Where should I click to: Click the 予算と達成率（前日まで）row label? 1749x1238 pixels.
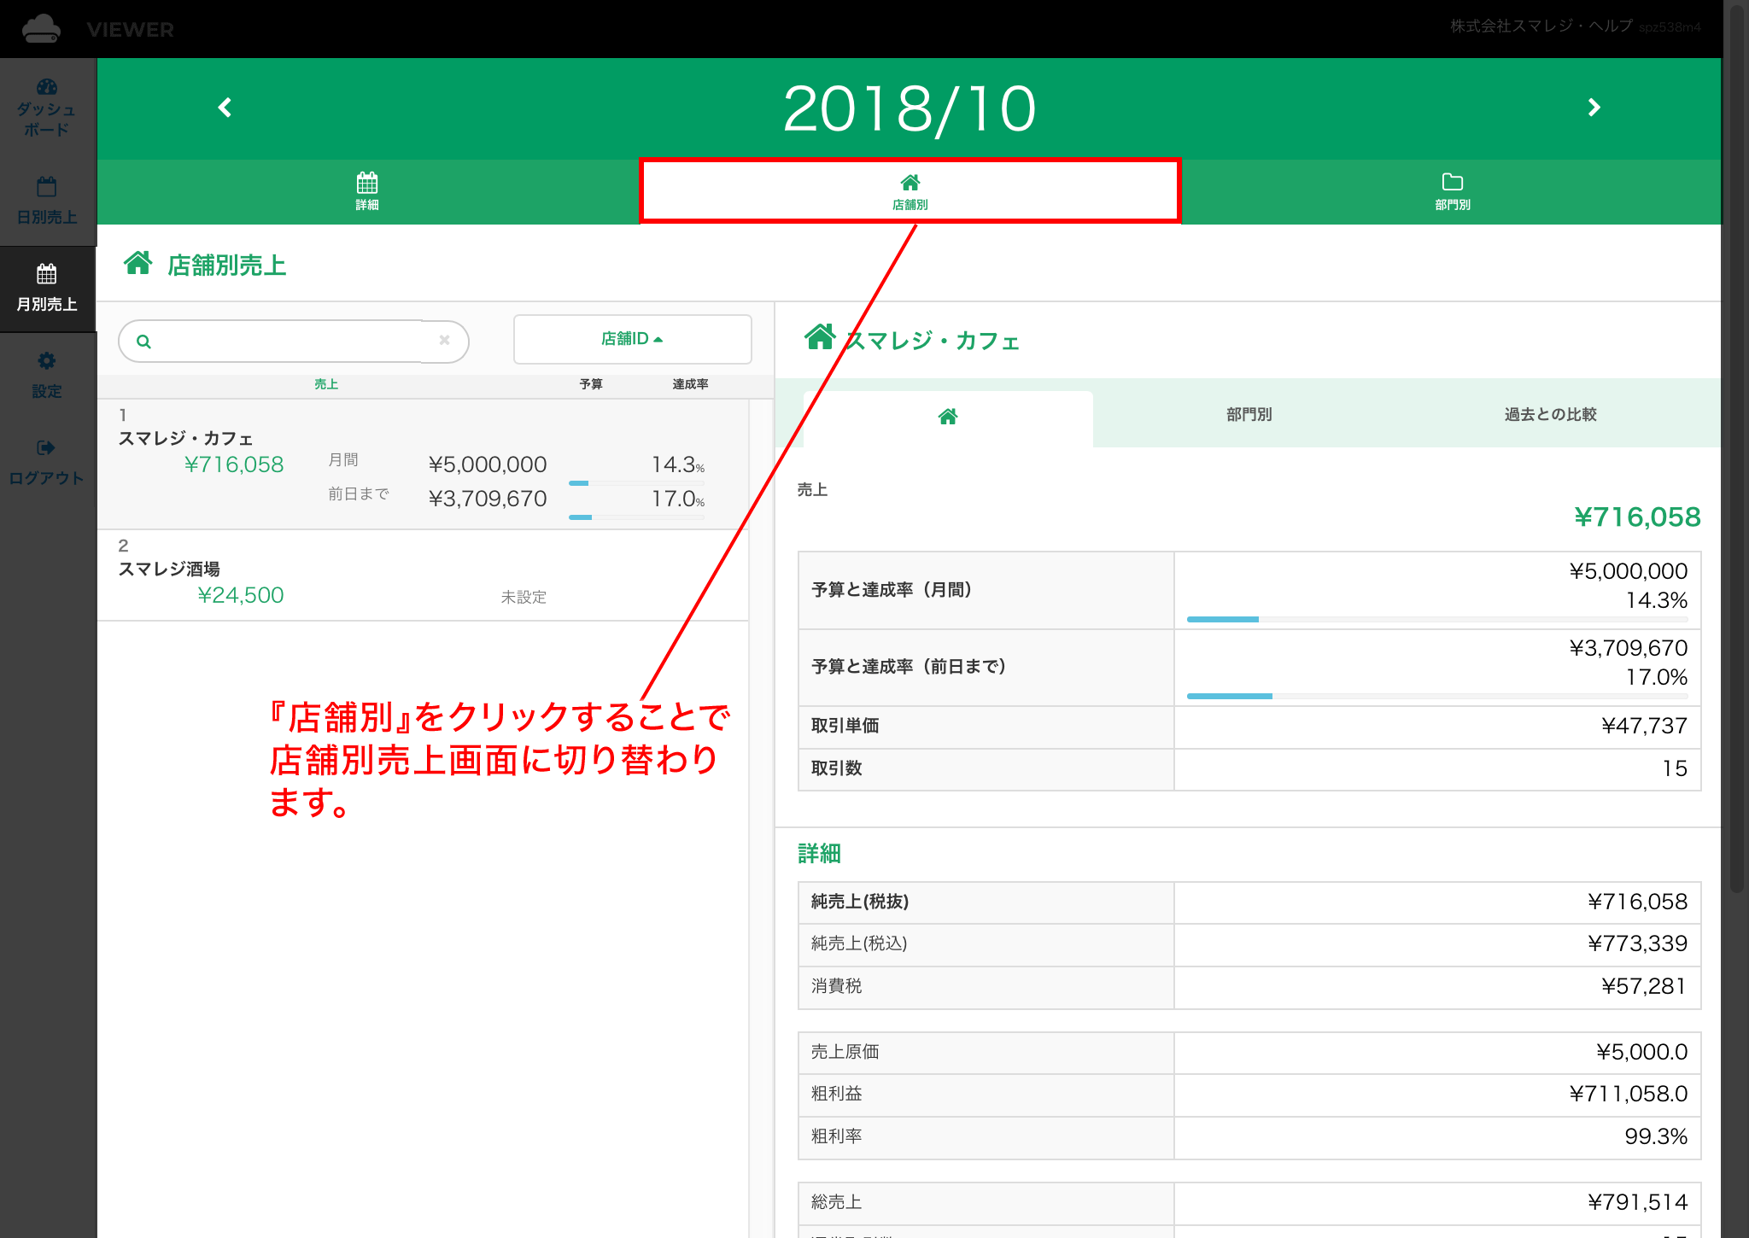pos(909,667)
